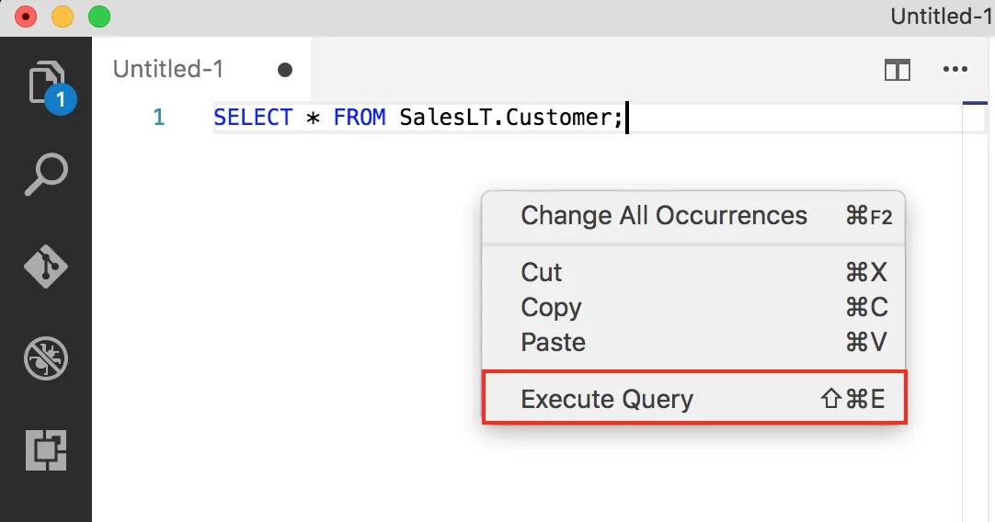
Task: Open the Debug bug icon
Action: coord(46,358)
